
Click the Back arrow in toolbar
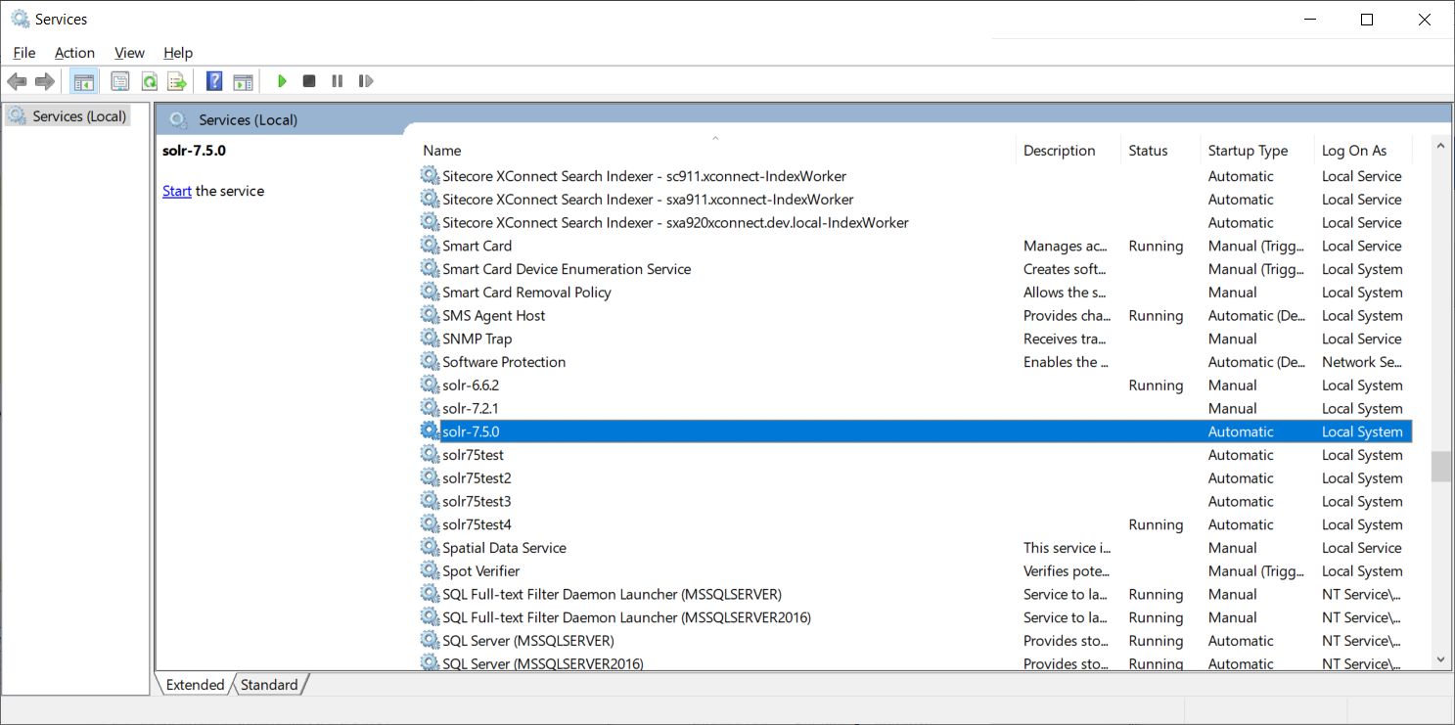[x=17, y=81]
